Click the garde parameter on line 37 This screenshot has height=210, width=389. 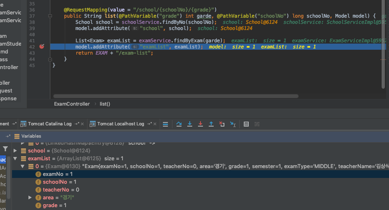point(204,16)
